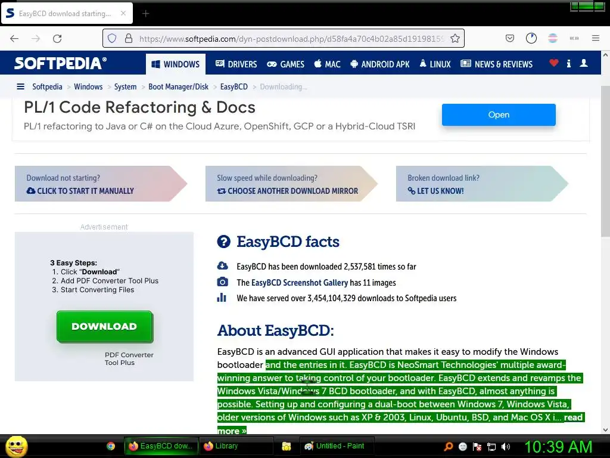
Task: Click the Windows breadcrumb link
Action: (x=88, y=86)
